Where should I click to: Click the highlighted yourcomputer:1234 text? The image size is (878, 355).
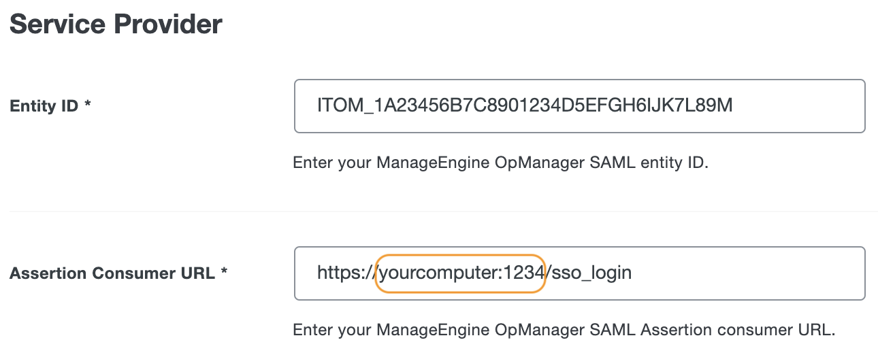coord(461,273)
